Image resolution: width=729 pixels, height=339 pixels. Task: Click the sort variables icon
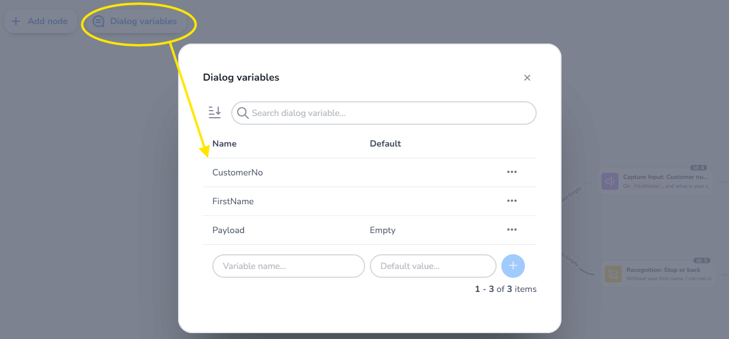pyautogui.click(x=215, y=112)
